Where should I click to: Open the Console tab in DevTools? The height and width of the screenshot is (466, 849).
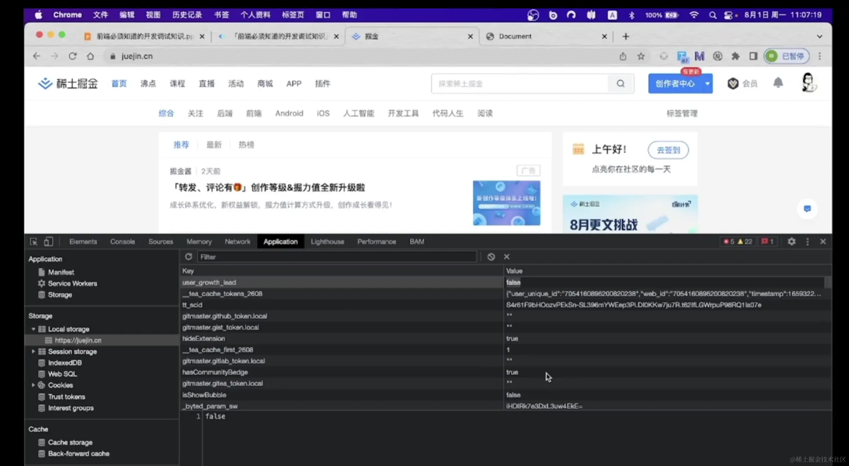point(122,242)
